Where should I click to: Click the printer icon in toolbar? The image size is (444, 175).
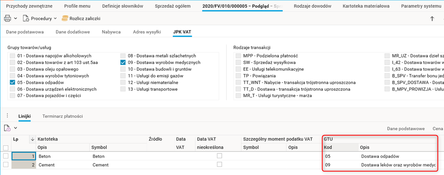pos(8,18)
